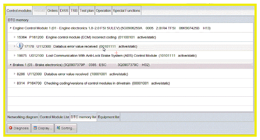
Task: Select the Brakes 1 (03 - Brake electronics) row
Action: (x=130, y=65)
